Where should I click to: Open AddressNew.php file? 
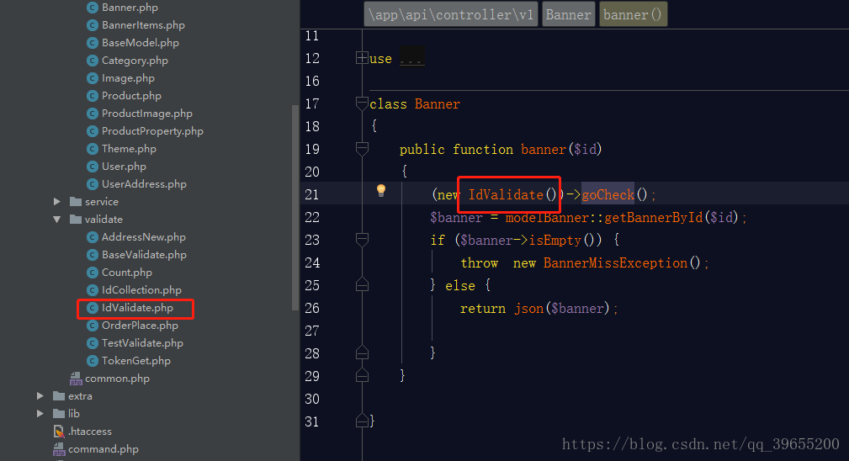(x=144, y=237)
